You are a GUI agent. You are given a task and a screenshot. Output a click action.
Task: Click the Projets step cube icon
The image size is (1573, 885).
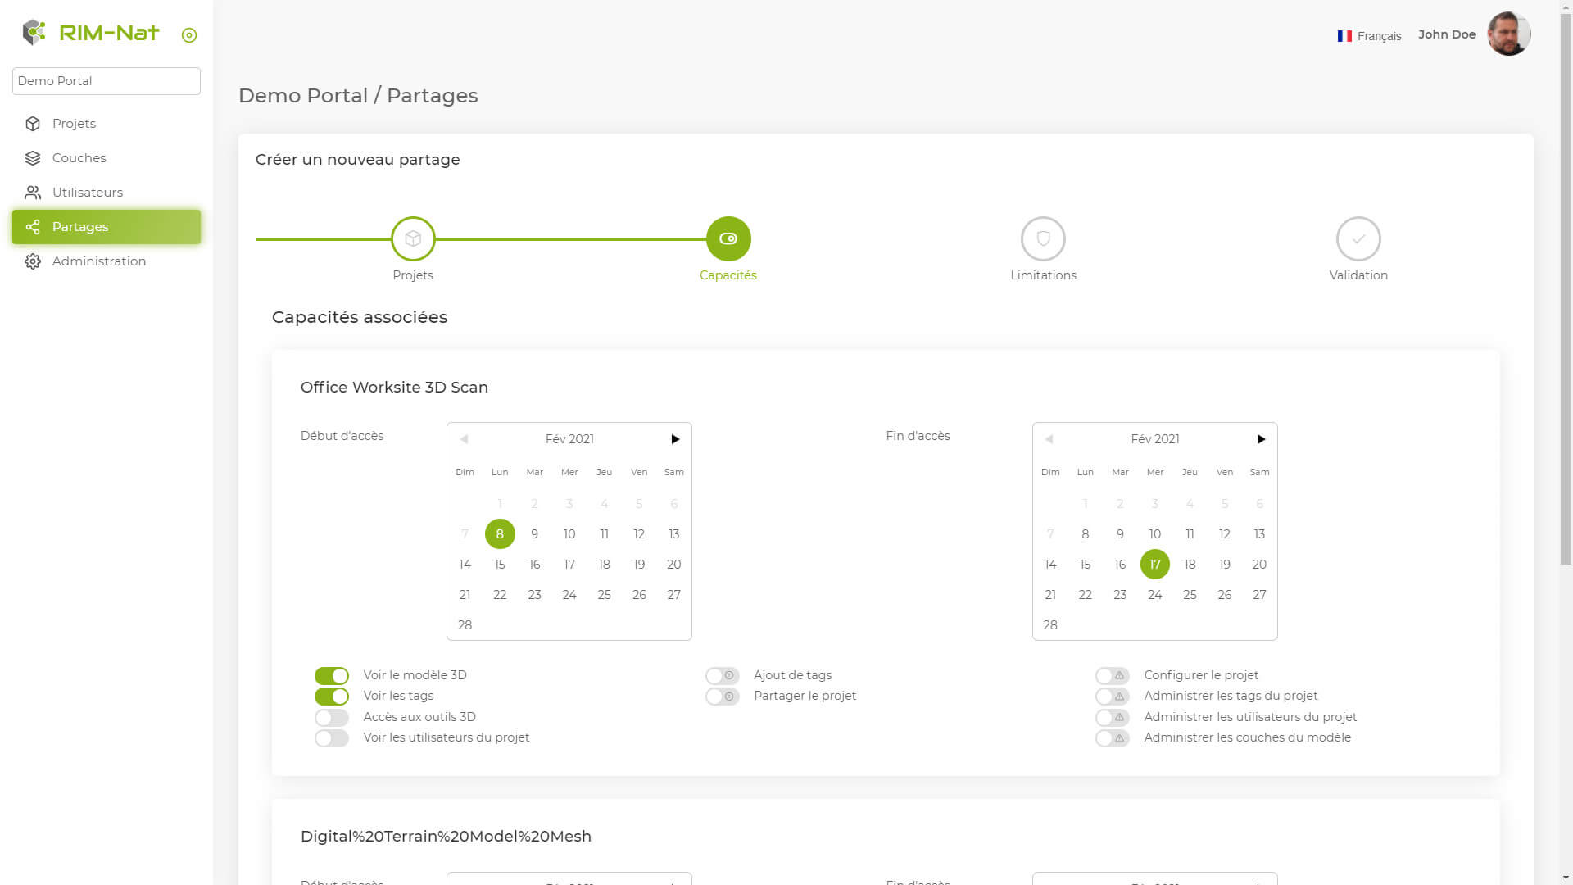(413, 238)
